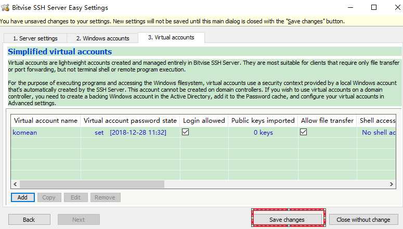Viewport: 403px width, 229px height.
Task: Select the Virtual accounts tab
Action: point(171,37)
